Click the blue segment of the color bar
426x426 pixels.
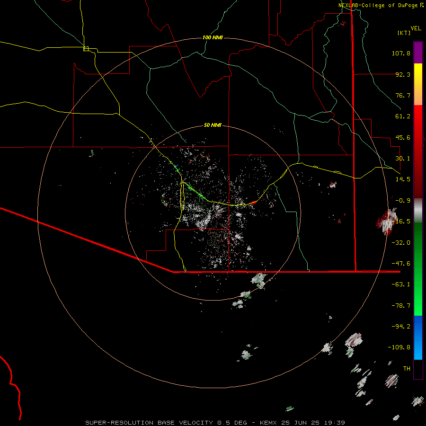pyautogui.click(x=418, y=337)
